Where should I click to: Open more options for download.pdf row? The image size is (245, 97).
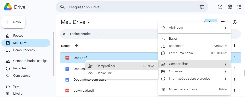(x=234, y=91)
